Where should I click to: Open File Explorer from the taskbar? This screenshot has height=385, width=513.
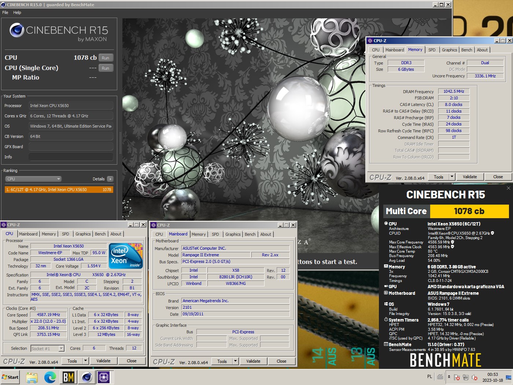click(x=32, y=377)
